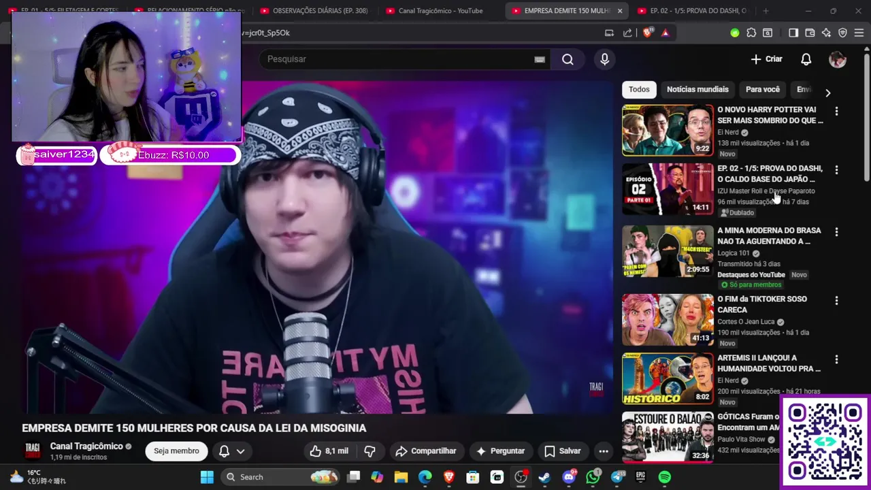The width and height of the screenshot is (871, 490).
Task: Open Spotify from the taskbar
Action: pyautogui.click(x=665, y=477)
